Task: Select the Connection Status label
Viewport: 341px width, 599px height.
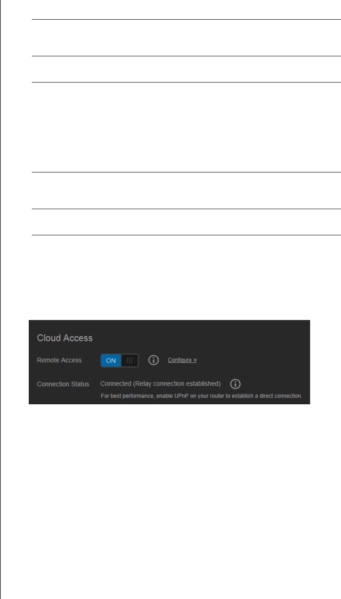Action: (63, 384)
